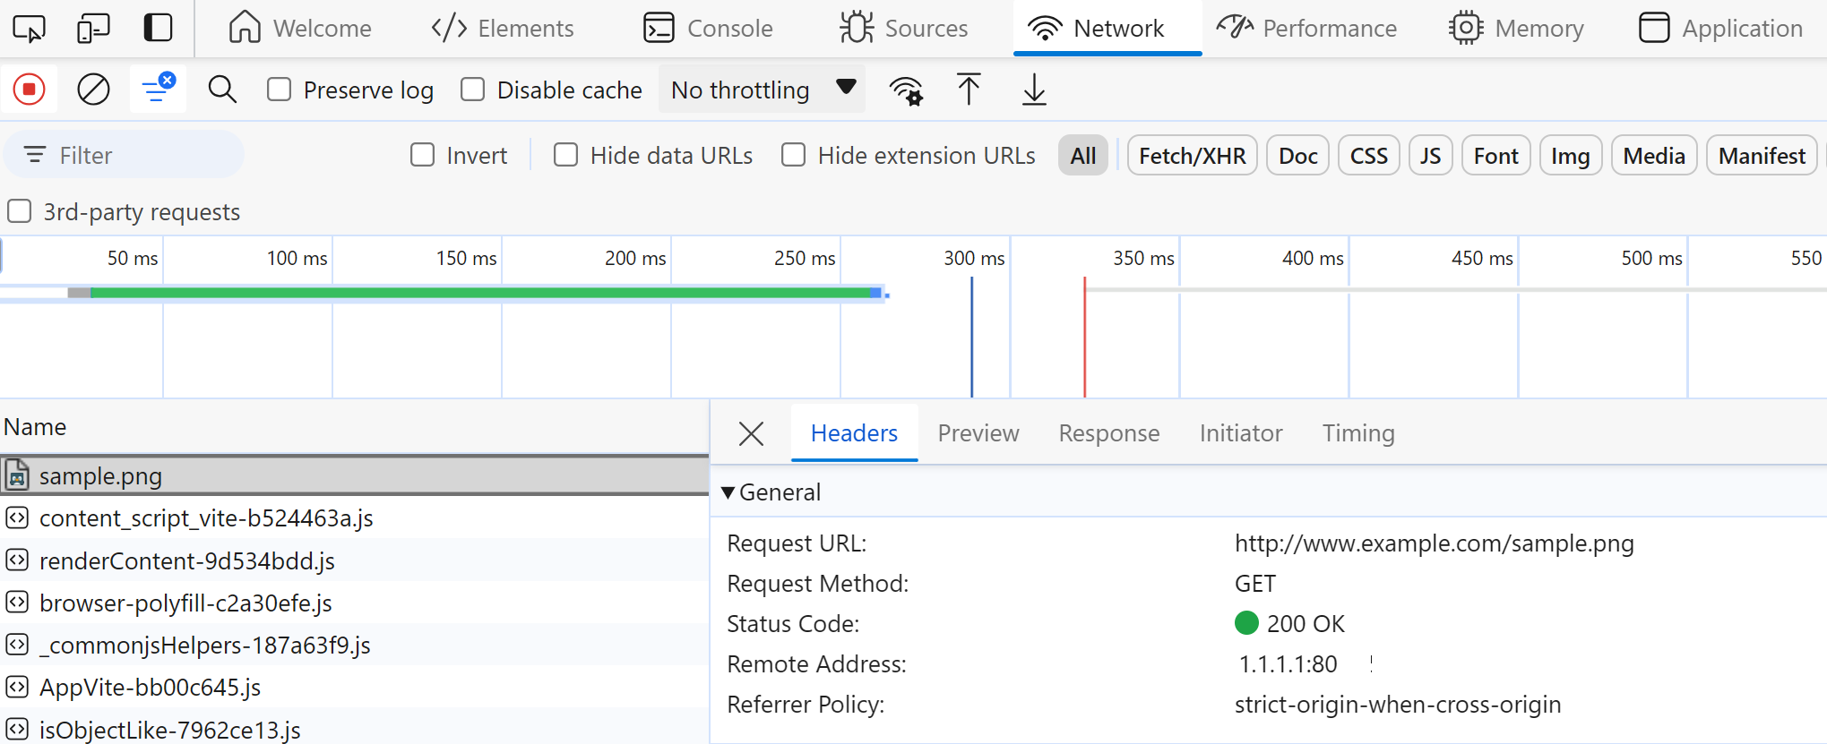Toggle the sidebar dock icon
Screen dimensions: 1827x744
coord(159,28)
